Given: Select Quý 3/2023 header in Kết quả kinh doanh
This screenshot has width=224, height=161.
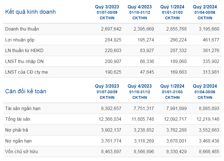Looking at the screenshot, I should pos(107,7).
